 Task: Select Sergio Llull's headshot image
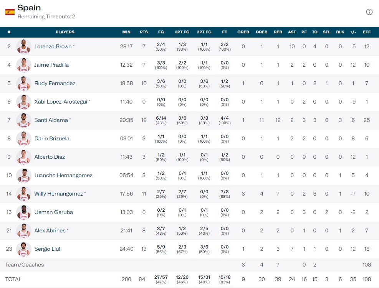(24, 249)
